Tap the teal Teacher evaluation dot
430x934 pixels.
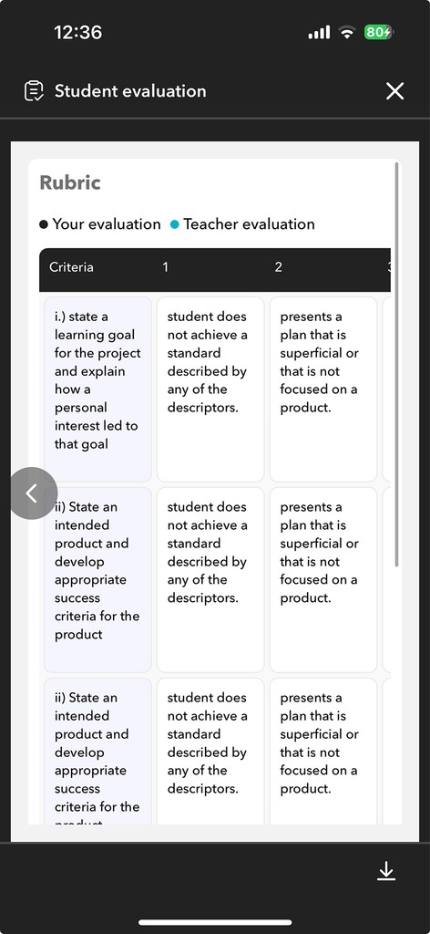(174, 224)
